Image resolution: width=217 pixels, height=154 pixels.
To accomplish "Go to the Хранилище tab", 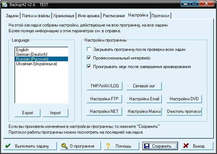I will pos(64,16).
